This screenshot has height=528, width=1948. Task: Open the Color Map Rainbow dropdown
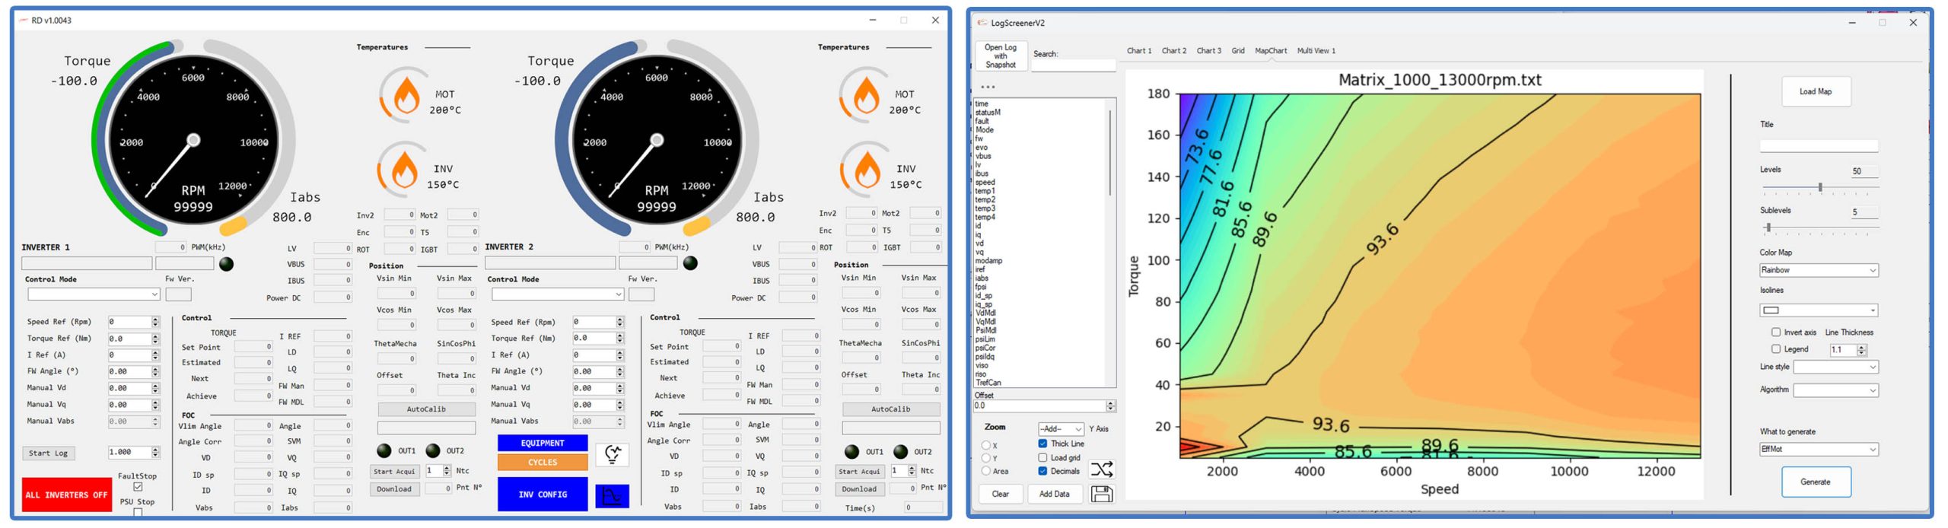[1818, 271]
